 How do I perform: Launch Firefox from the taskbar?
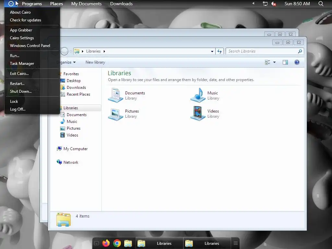point(106,243)
